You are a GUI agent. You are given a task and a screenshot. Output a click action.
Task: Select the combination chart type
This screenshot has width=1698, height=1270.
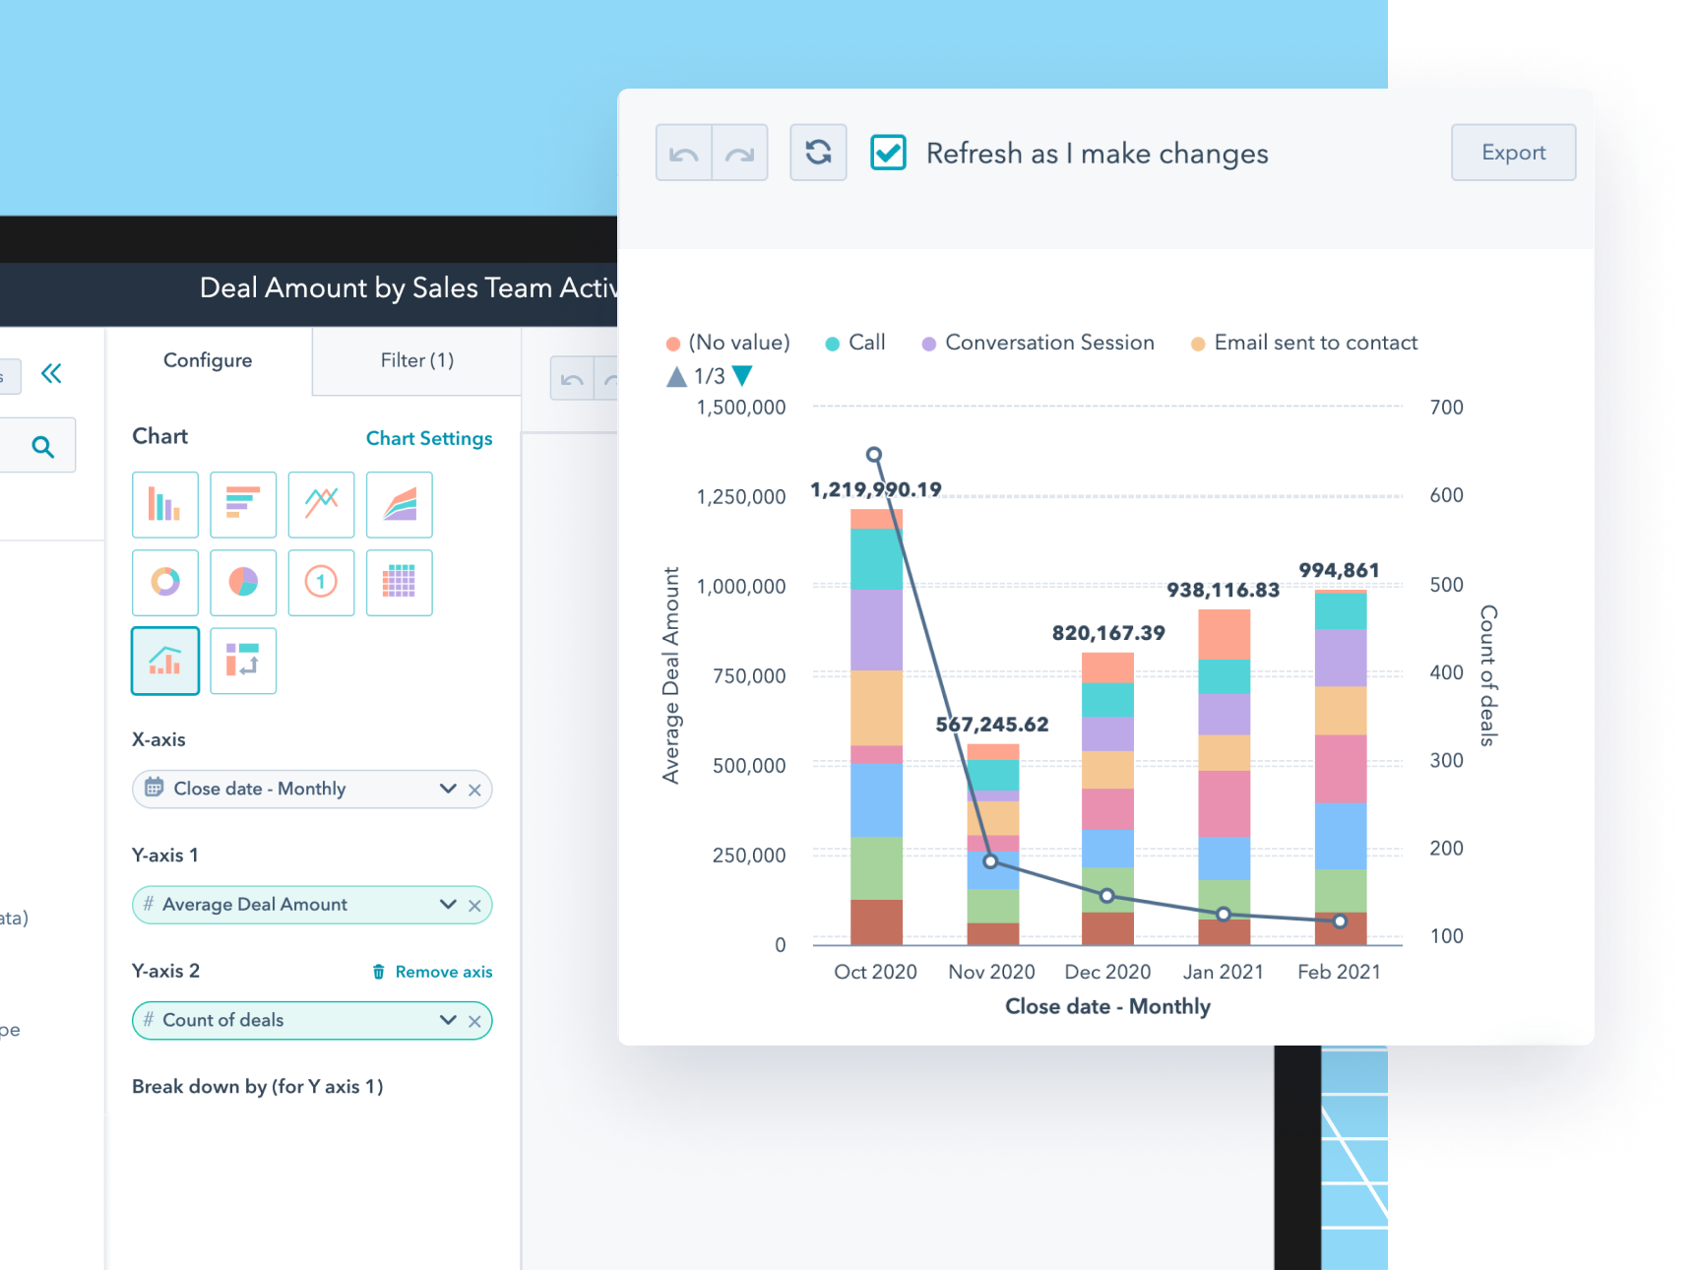[x=165, y=661]
